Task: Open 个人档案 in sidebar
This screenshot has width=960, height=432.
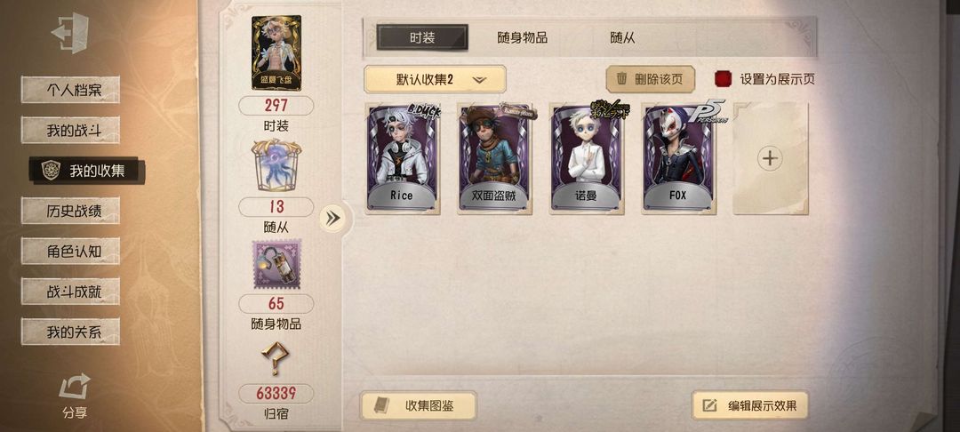Action: pos(70,90)
